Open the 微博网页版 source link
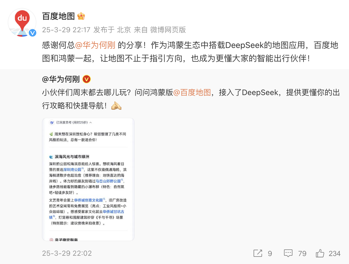This screenshot has height=264, width=349. click(x=168, y=30)
